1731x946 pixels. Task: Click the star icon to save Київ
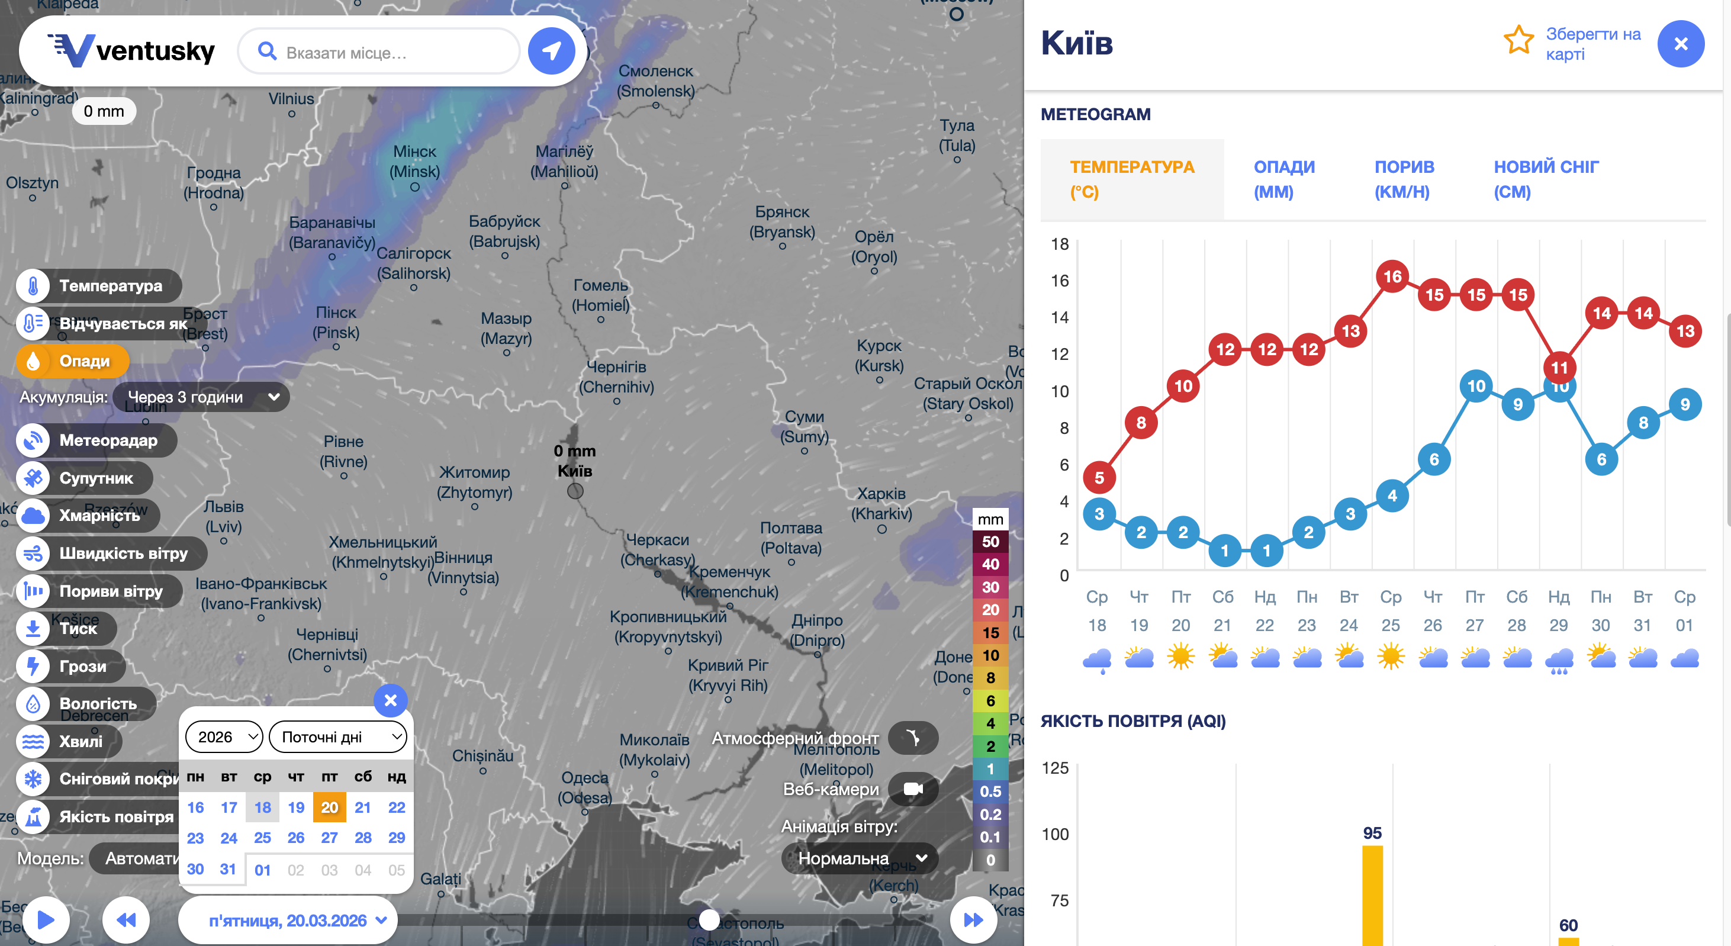[x=1518, y=41]
